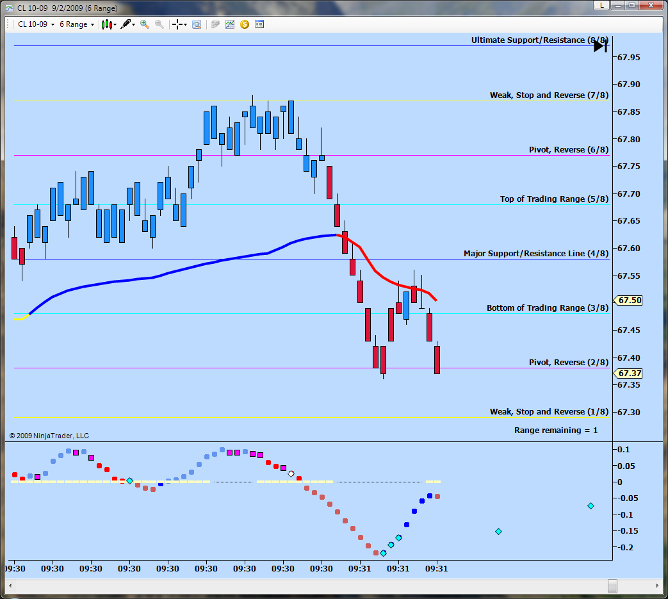
Task: Open the Strategies gold coin icon
Action: click(x=245, y=24)
